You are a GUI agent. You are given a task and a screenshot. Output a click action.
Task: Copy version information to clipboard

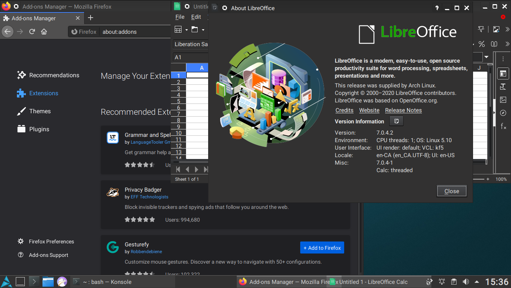click(396, 121)
